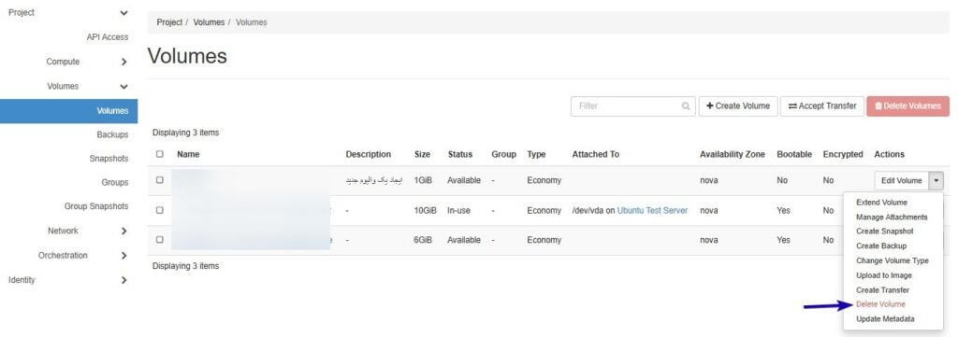Choose Upload to Image from the menu
Viewport: 958px width, 337px height.
[x=883, y=275]
